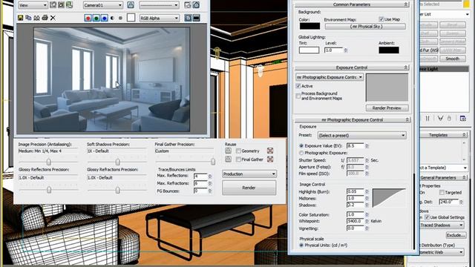Enable the Geometry reuse checkbox
The image size is (475, 267).
click(x=238, y=151)
